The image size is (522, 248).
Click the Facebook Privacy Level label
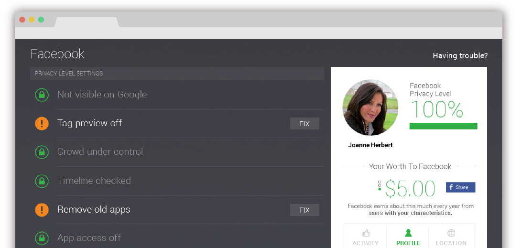point(430,90)
